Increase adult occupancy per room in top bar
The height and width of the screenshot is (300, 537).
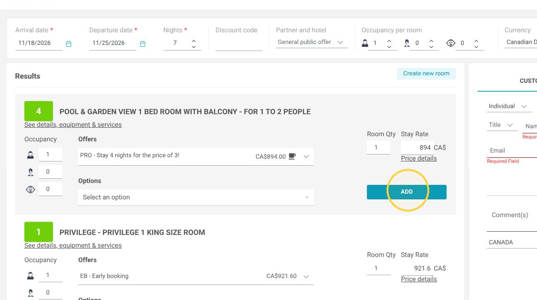[x=389, y=40]
